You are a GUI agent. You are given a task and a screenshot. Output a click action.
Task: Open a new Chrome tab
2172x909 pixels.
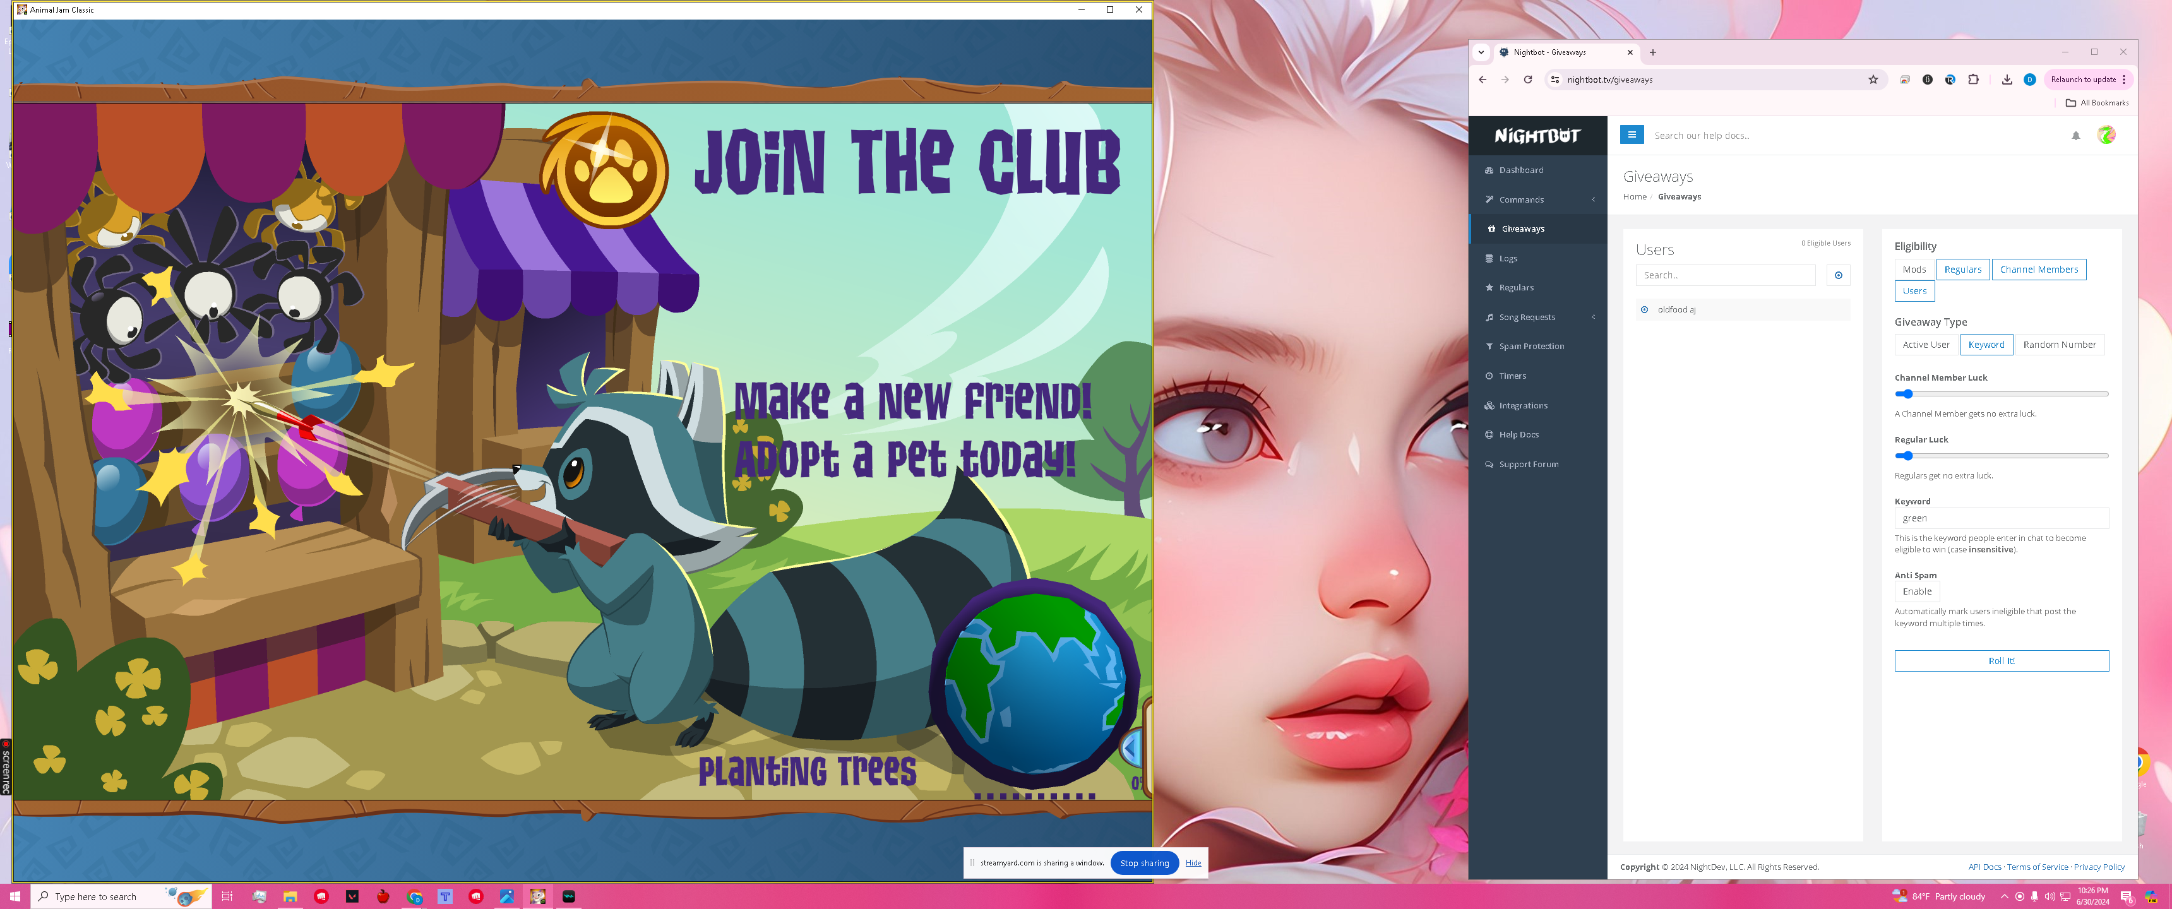click(x=1652, y=52)
